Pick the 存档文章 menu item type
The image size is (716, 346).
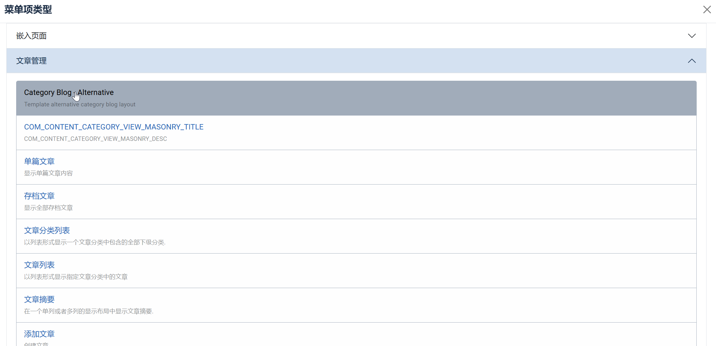click(39, 196)
